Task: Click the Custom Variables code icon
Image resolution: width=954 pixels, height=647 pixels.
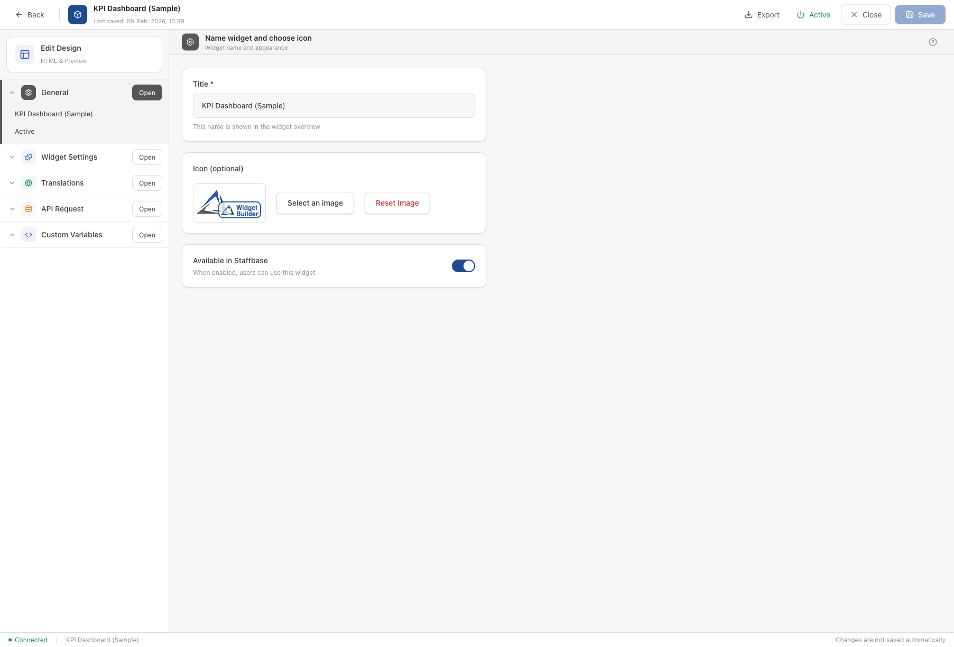Action: coord(29,235)
